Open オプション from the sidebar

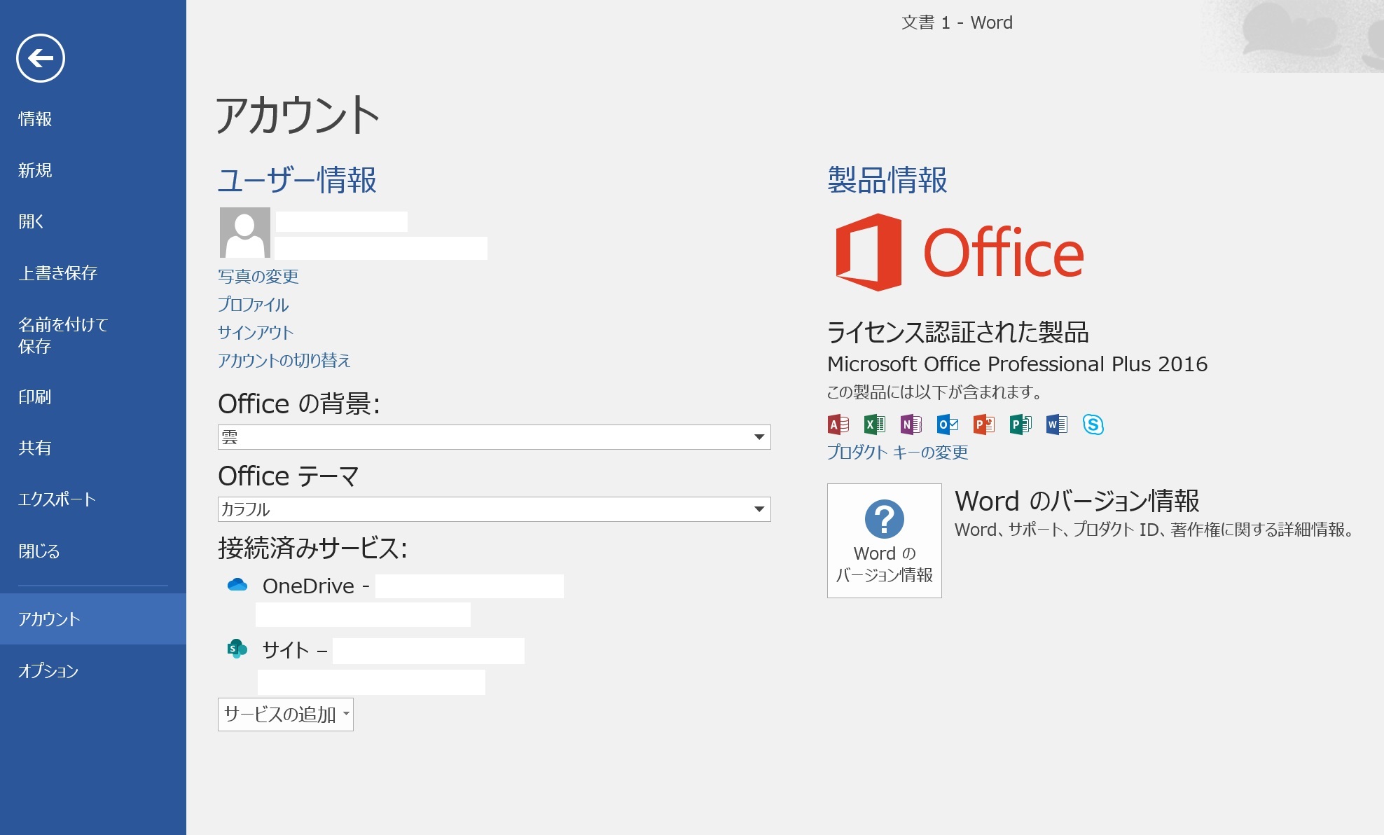tap(48, 671)
